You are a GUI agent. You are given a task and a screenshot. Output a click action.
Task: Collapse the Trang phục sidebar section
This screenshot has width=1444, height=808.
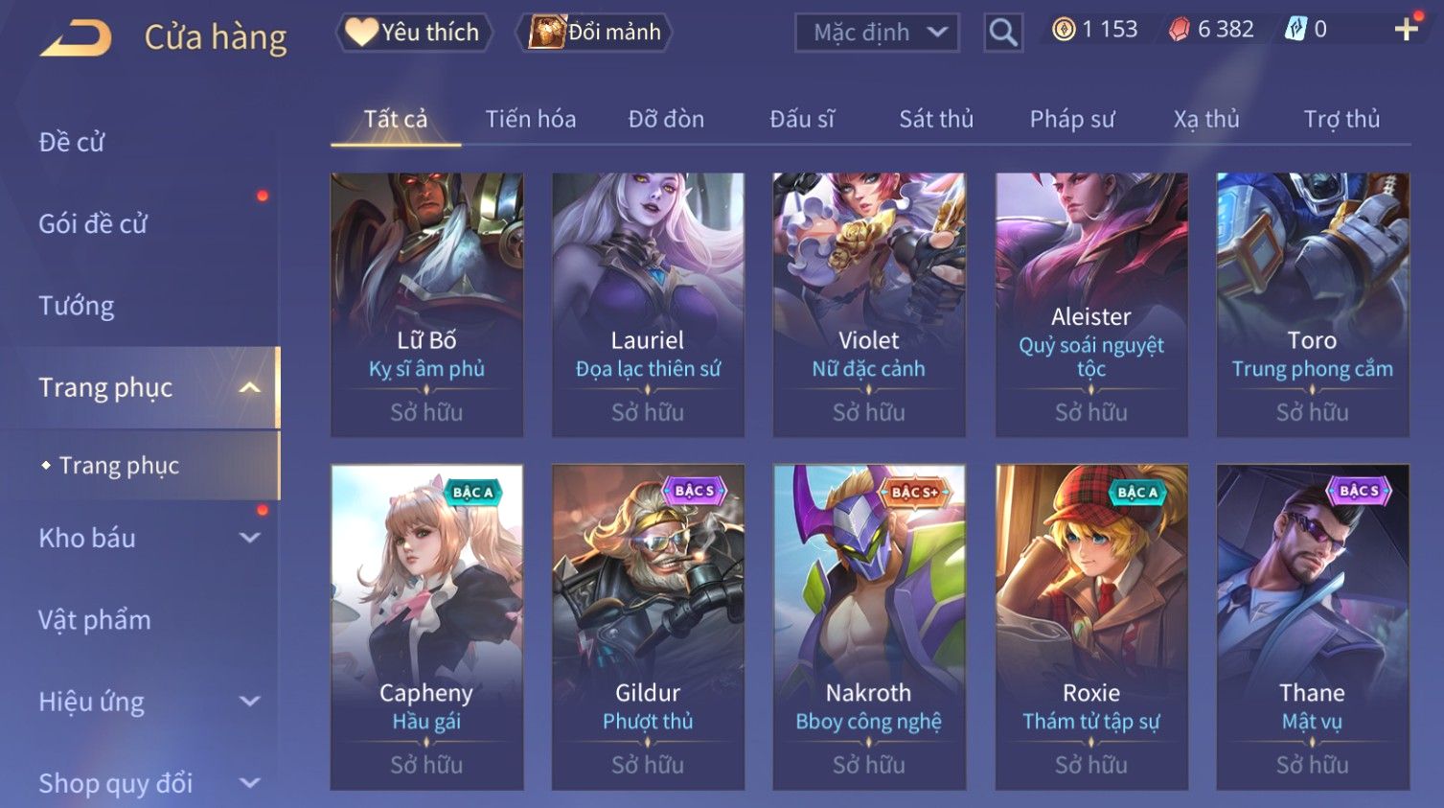250,388
